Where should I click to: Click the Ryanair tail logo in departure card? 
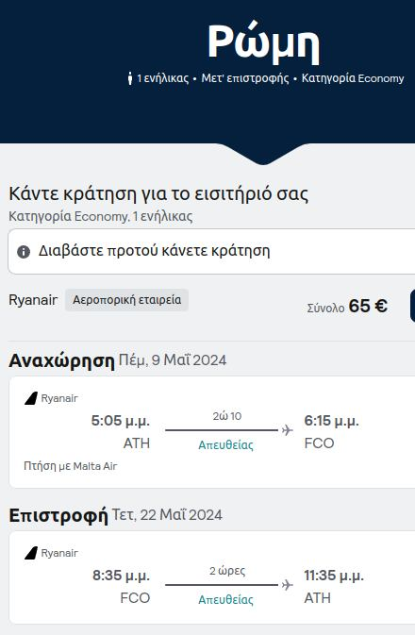(x=31, y=398)
